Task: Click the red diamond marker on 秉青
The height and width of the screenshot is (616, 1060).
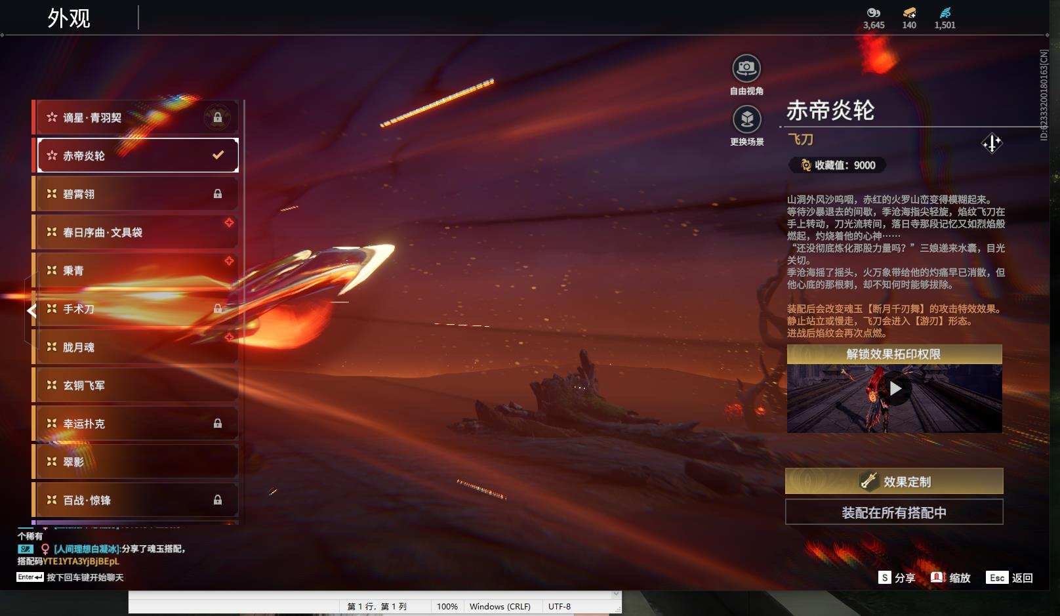Action: tap(229, 260)
